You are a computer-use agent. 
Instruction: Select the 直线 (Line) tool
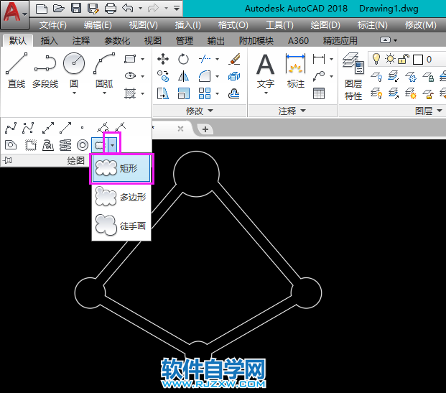[16, 72]
